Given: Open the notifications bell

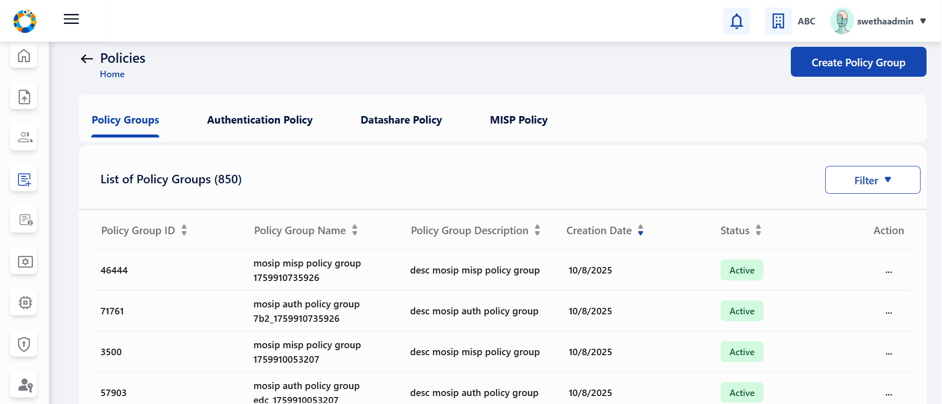Looking at the screenshot, I should coord(736,21).
